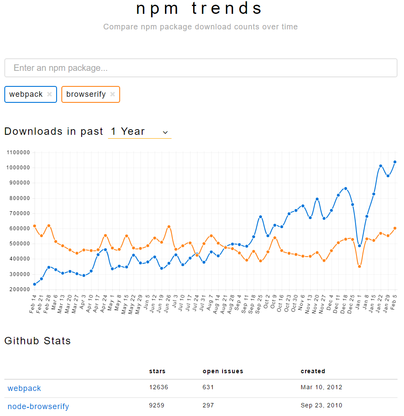Open the 1 Year time range dropdown
The image size is (404, 416).
(x=140, y=132)
